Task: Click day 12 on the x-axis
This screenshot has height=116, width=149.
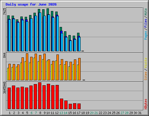Action: pyautogui.click(x=57, y=113)
